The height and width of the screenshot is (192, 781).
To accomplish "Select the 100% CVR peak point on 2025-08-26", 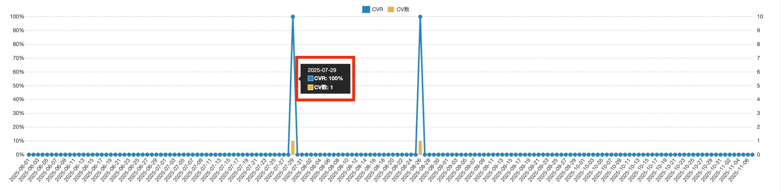I will pos(420,17).
